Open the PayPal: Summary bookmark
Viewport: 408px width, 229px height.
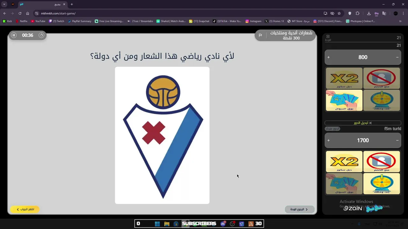point(80,21)
